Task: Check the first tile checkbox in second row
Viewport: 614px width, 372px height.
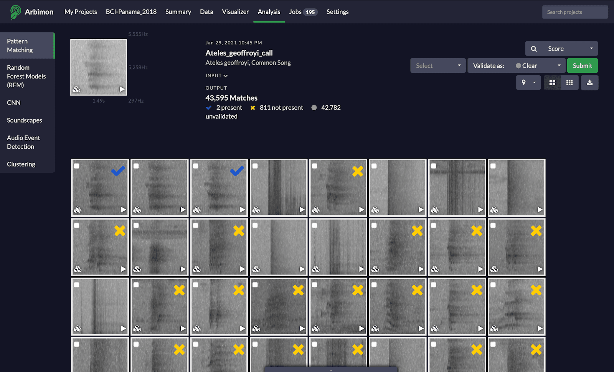Action: [x=77, y=225]
